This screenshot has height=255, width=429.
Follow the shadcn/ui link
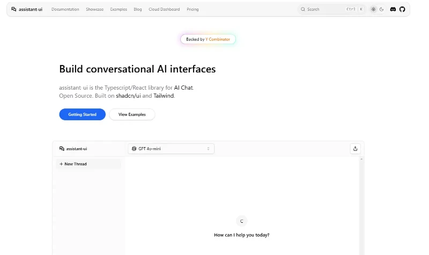128,96
